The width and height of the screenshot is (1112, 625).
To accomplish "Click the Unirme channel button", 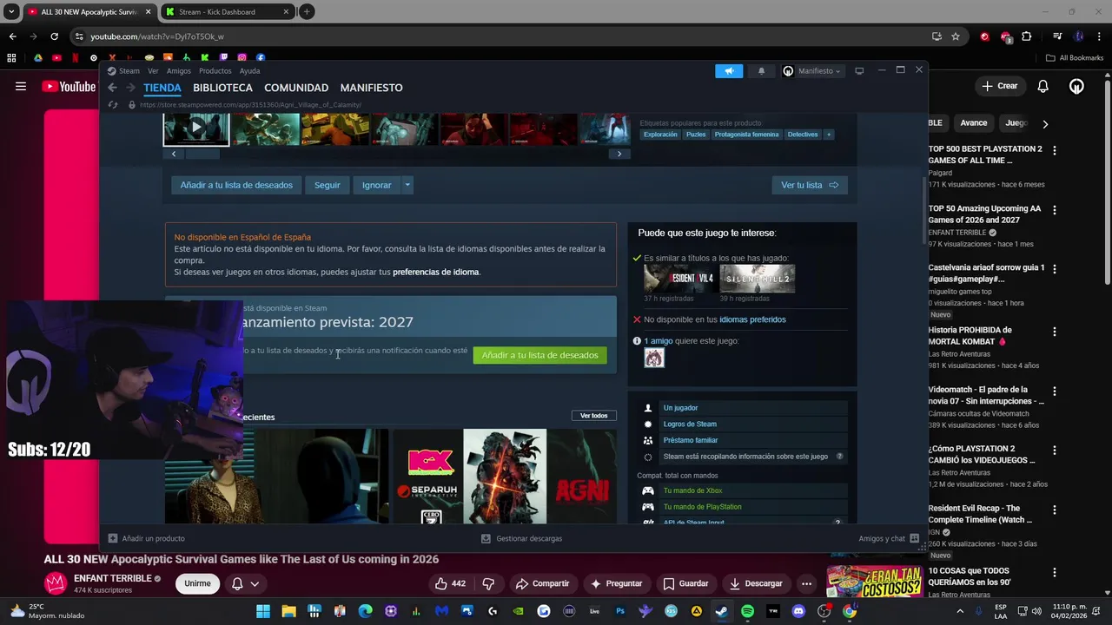I will pyautogui.click(x=197, y=583).
